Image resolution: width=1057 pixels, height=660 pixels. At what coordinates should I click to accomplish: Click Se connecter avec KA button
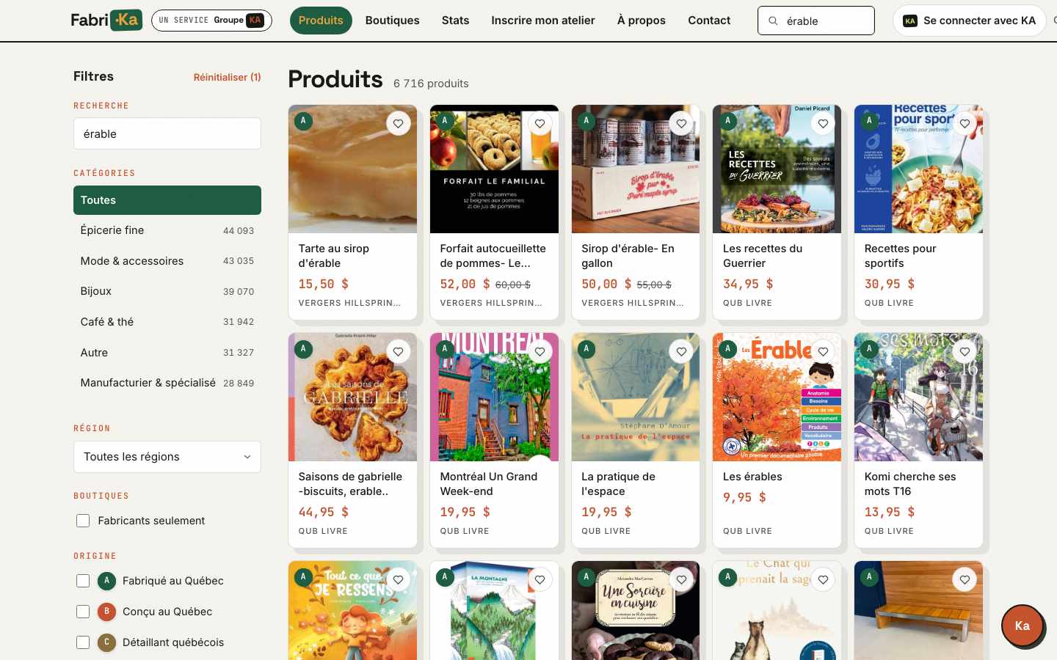point(970,21)
